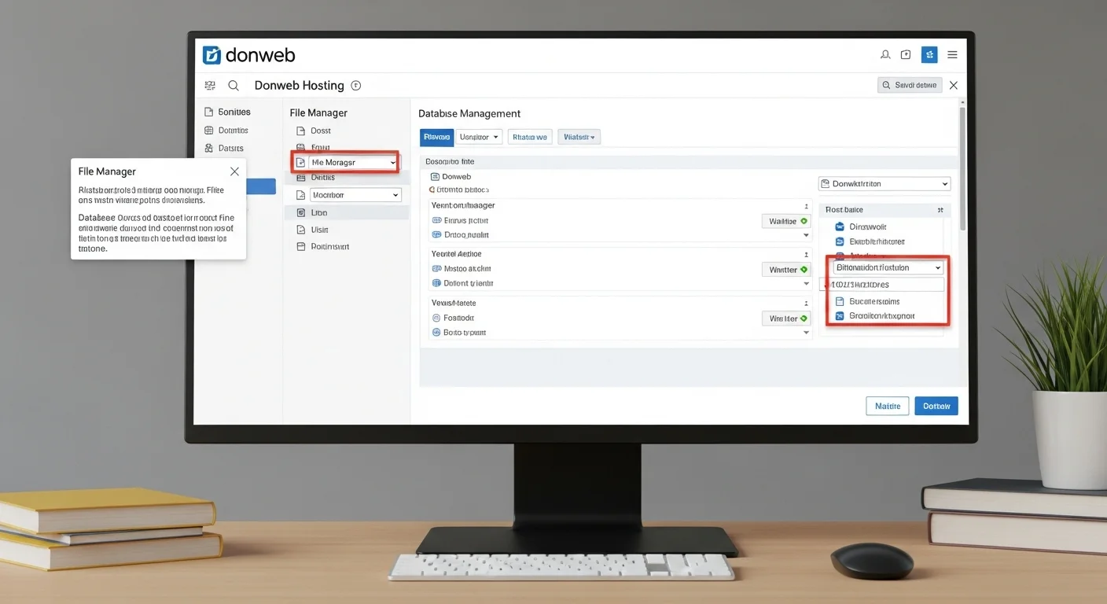Viewport: 1107px width, 604px height.
Task: Click the 'Drtoq nualirt' row icon
Action: pyautogui.click(x=437, y=234)
